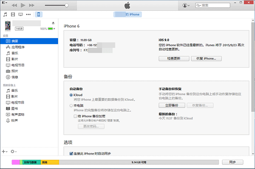Click the plus add menu at sidebar bottom

click(x=5, y=152)
